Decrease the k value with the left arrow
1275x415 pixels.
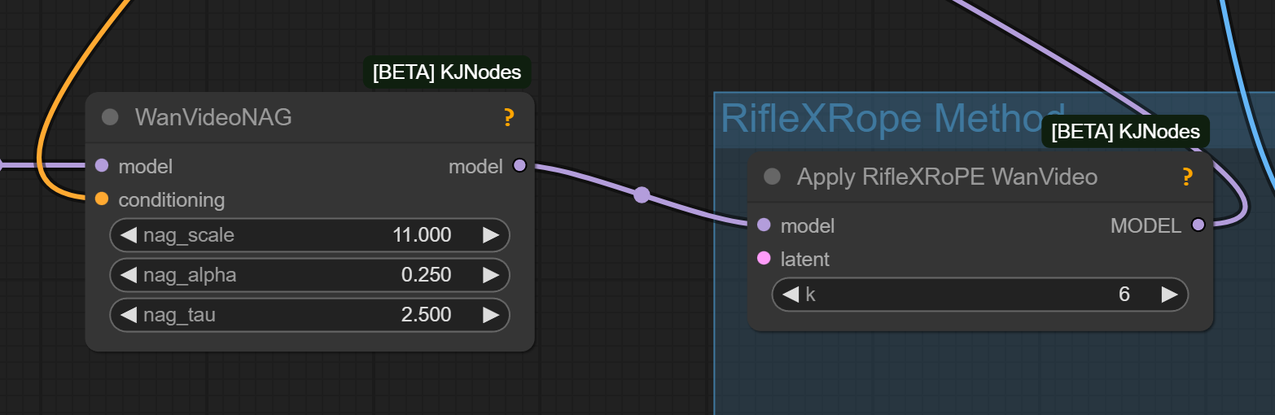[791, 295]
